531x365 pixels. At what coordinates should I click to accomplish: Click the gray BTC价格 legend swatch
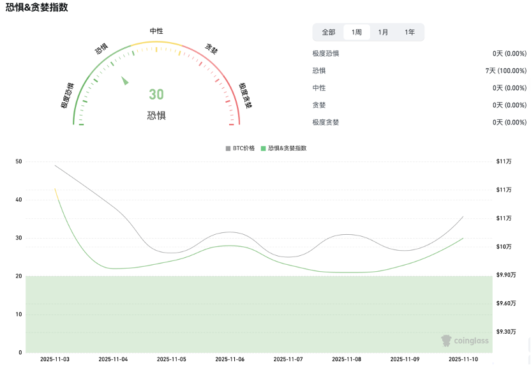click(x=228, y=148)
